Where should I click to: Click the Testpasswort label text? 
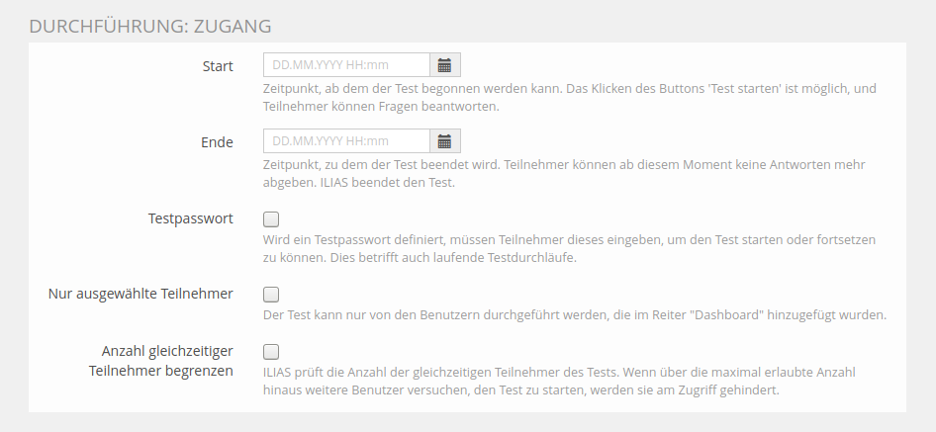click(x=189, y=217)
